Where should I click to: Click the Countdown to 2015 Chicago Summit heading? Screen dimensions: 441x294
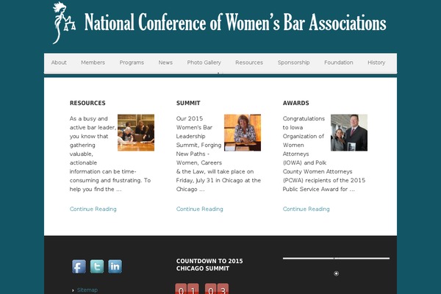pyautogui.click(x=209, y=265)
